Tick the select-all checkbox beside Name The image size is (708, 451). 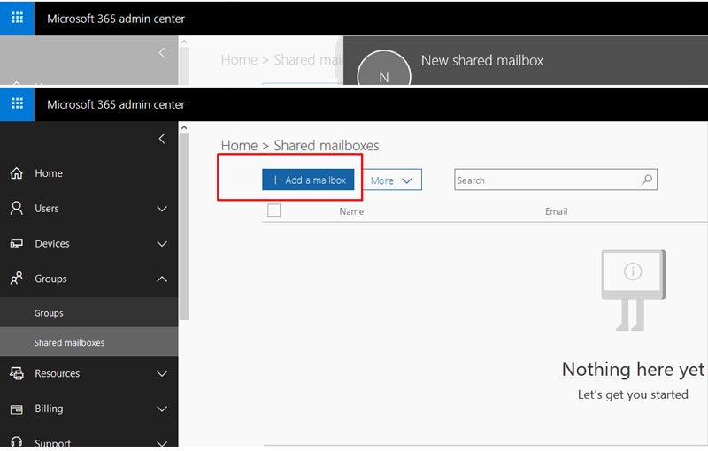(x=274, y=210)
